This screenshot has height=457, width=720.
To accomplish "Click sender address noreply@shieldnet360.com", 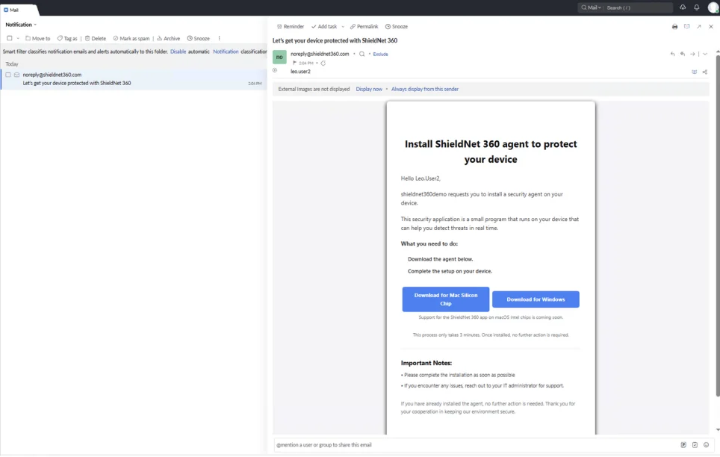I will [320, 55].
